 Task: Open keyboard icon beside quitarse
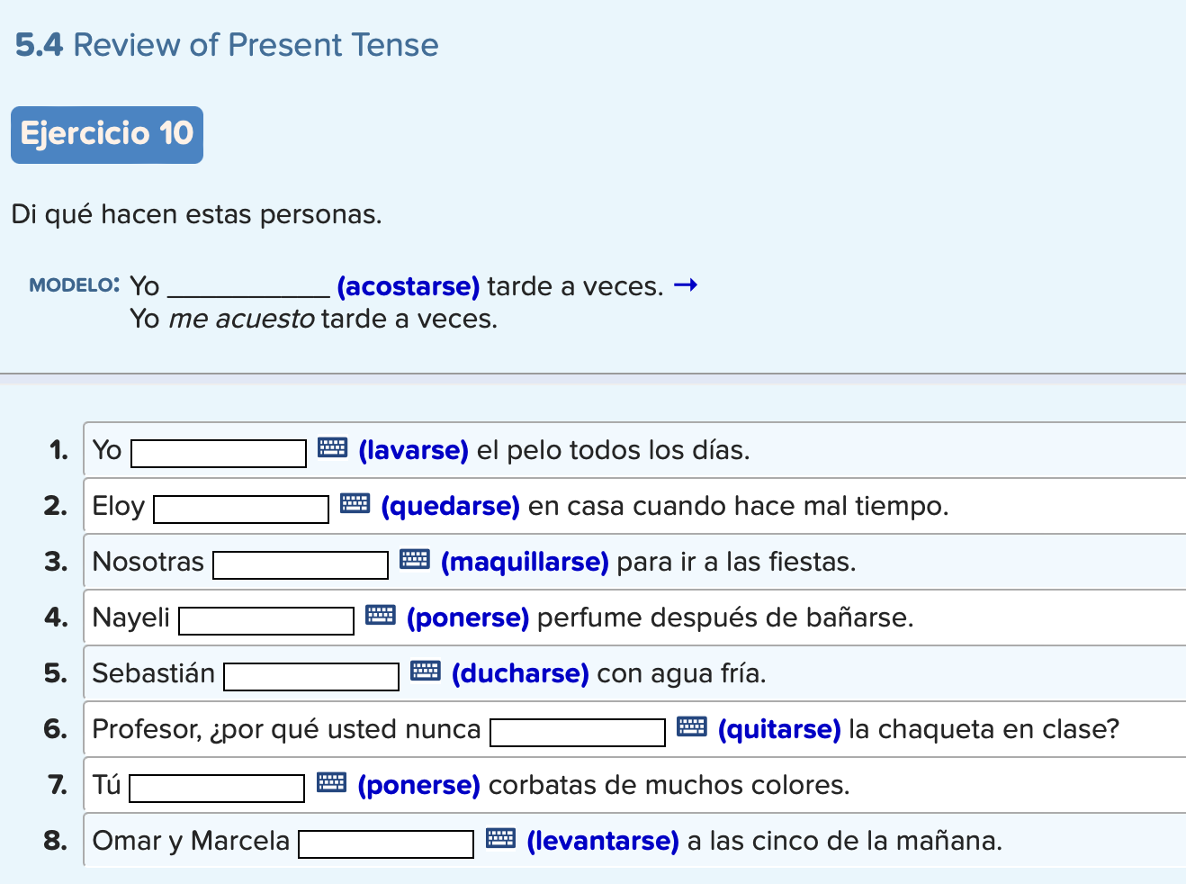(x=692, y=726)
